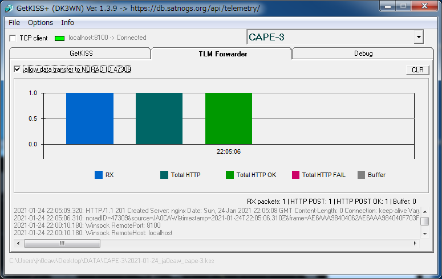Viewport: 442px width, 279px height.
Task: Click the 22:05:06 chart time label
Action: click(x=229, y=151)
